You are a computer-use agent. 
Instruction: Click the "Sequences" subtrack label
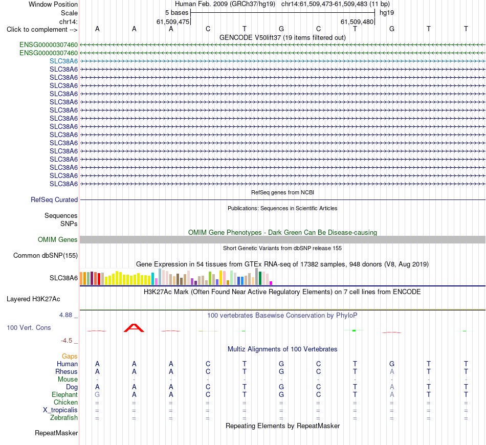(61, 216)
